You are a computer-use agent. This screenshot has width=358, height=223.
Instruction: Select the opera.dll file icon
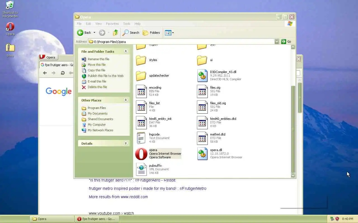coord(202,154)
